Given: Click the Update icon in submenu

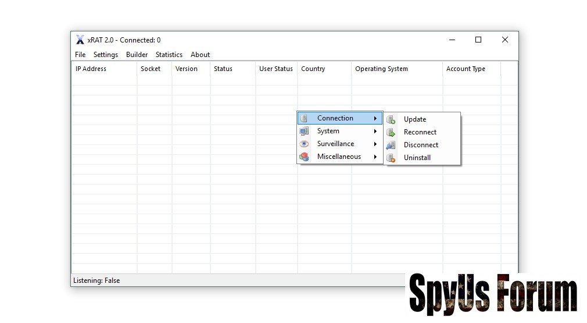Looking at the screenshot, I should (x=391, y=119).
